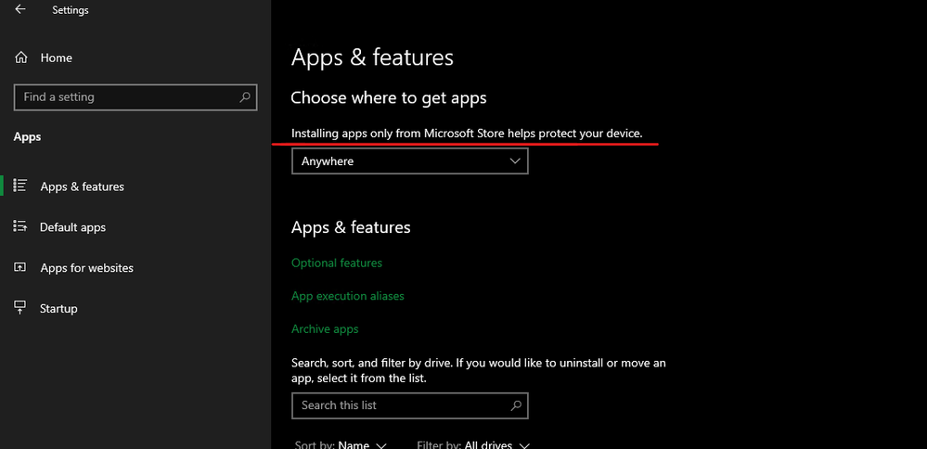Viewport: 927px width, 449px height.
Task: Open the Filter by All drives dropdown
Action: pos(473,445)
